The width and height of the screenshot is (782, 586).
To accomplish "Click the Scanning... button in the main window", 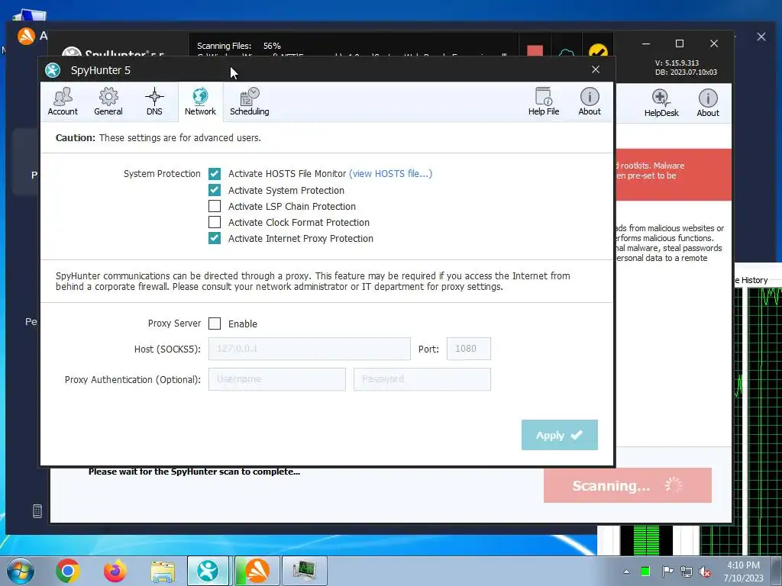I will (x=628, y=485).
